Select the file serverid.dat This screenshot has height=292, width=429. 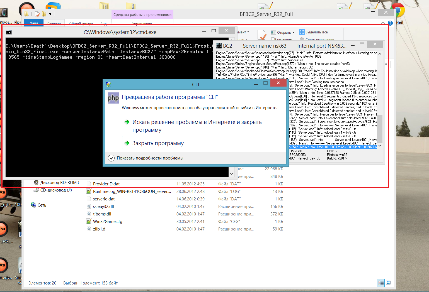coord(104,199)
